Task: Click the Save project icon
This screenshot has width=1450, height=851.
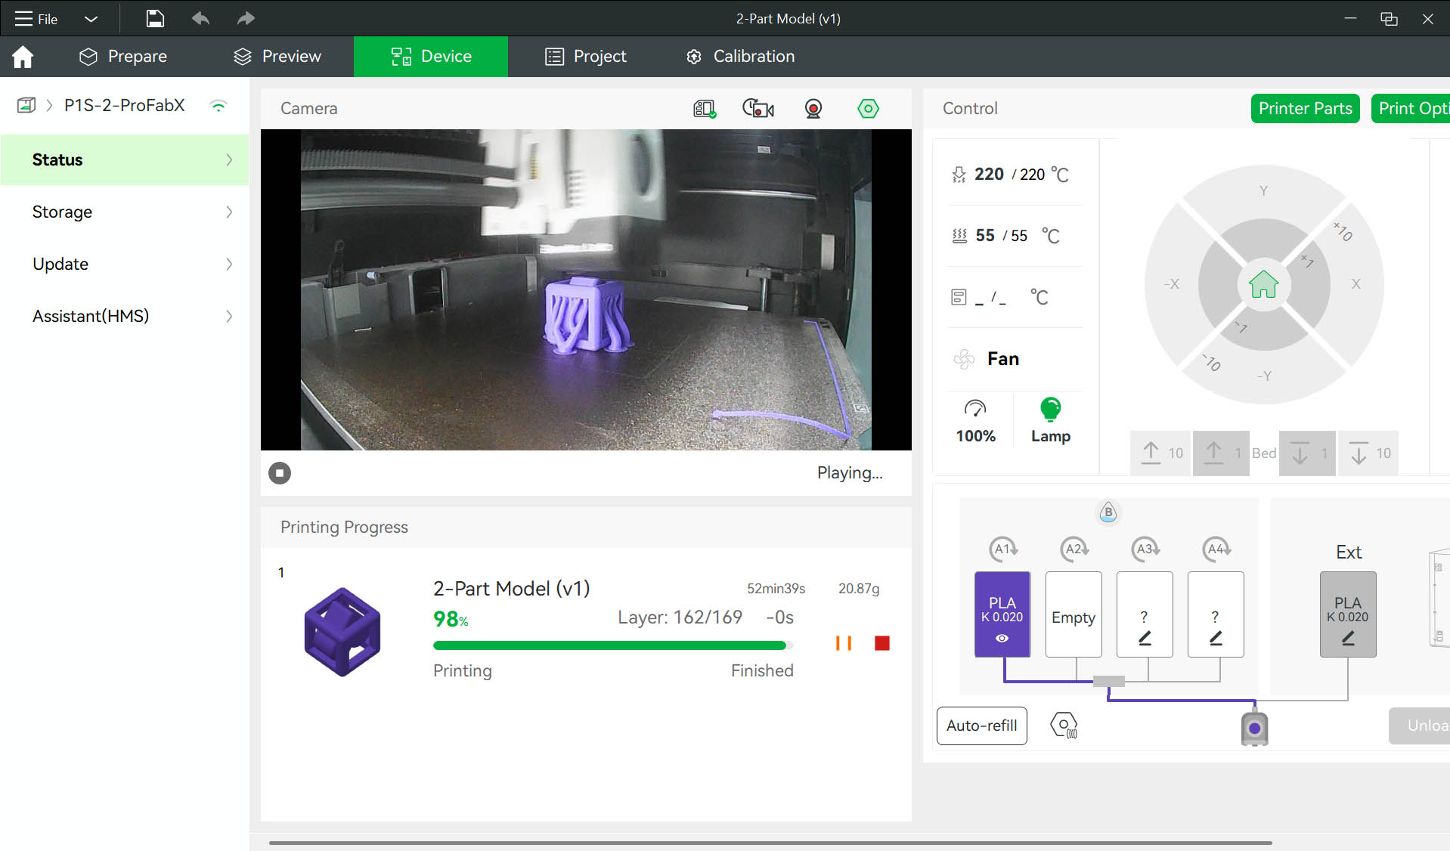Action: (x=155, y=18)
